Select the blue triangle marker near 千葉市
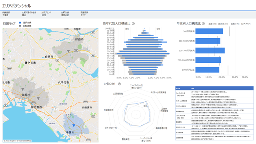The height and width of the screenshot is (144, 256). pos(74,125)
